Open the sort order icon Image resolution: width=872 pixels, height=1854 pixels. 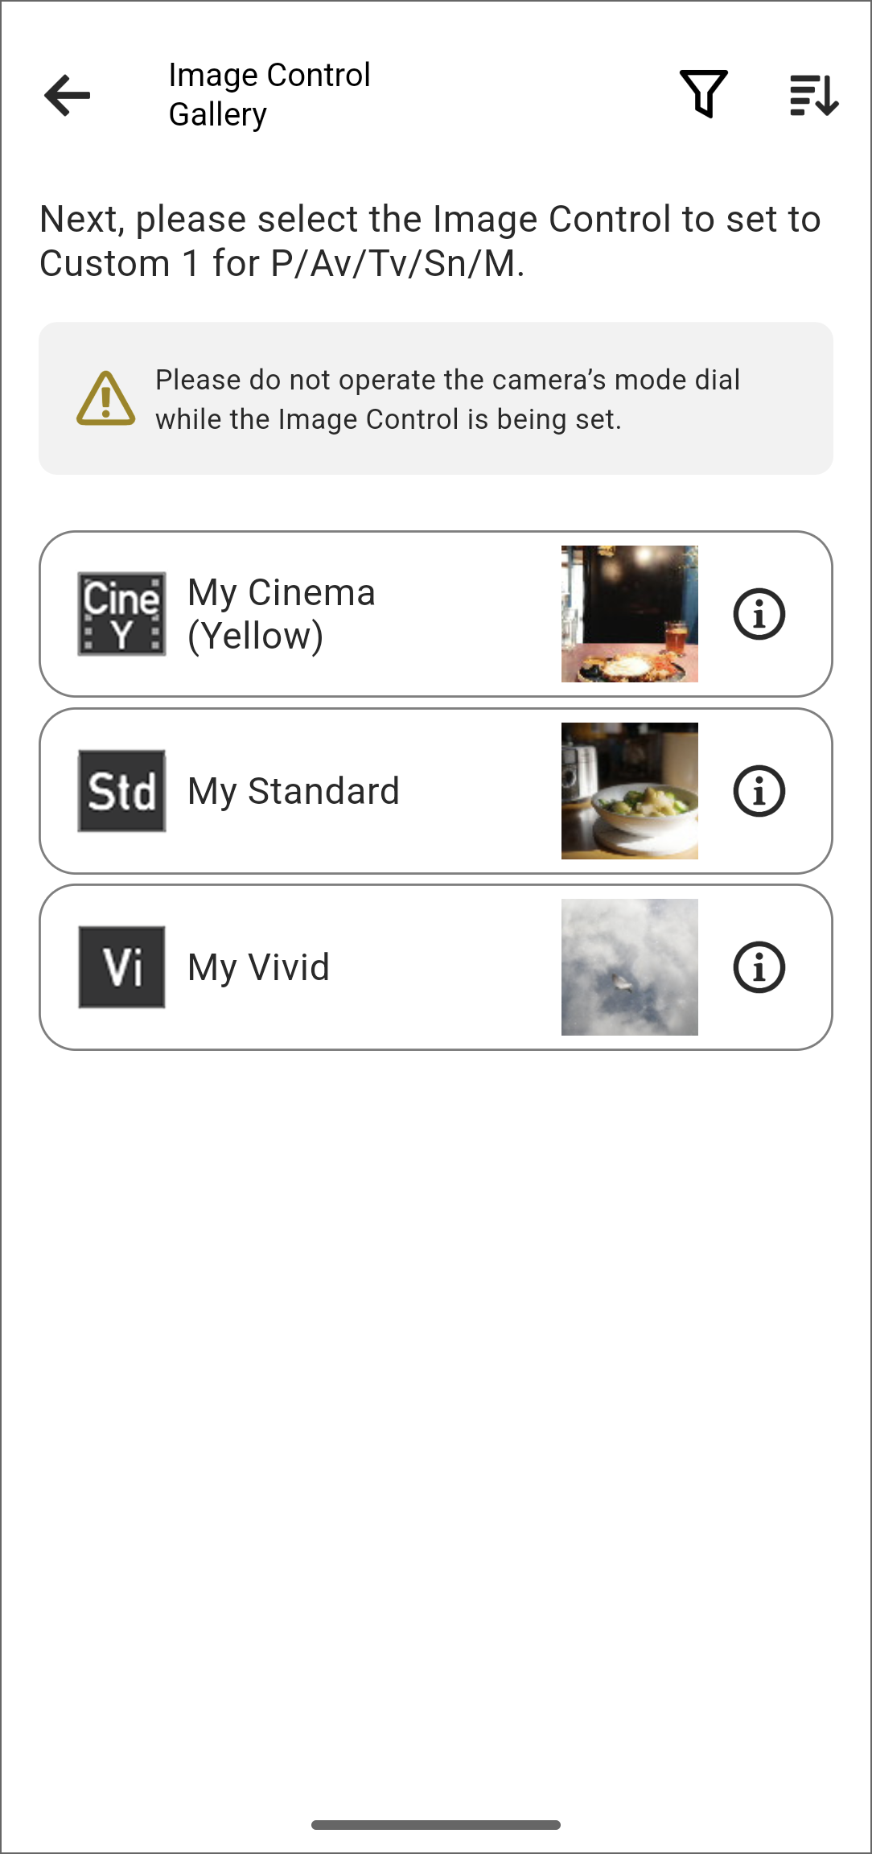[814, 95]
